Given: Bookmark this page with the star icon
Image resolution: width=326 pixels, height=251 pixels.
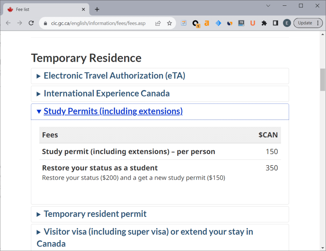Looking at the screenshot, I should point(169,23).
